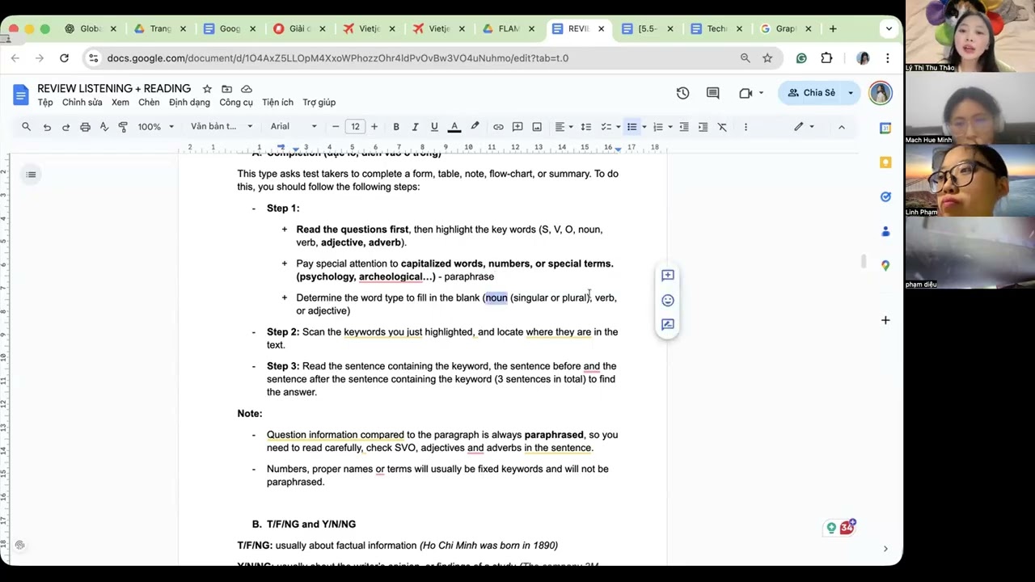Viewport: 1035px width, 582px height.
Task: Open the Tệp menu
Action: pyautogui.click(x=45, y=103)
